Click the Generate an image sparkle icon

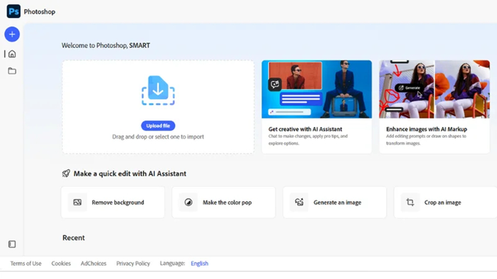(x=299, y=203)
